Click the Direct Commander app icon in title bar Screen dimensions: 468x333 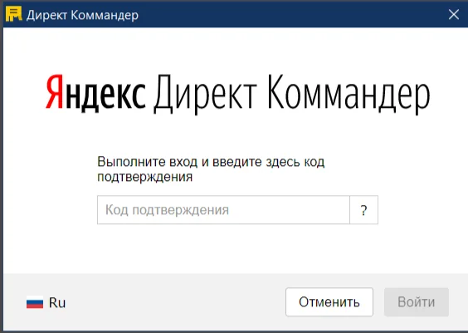point(14,14)
